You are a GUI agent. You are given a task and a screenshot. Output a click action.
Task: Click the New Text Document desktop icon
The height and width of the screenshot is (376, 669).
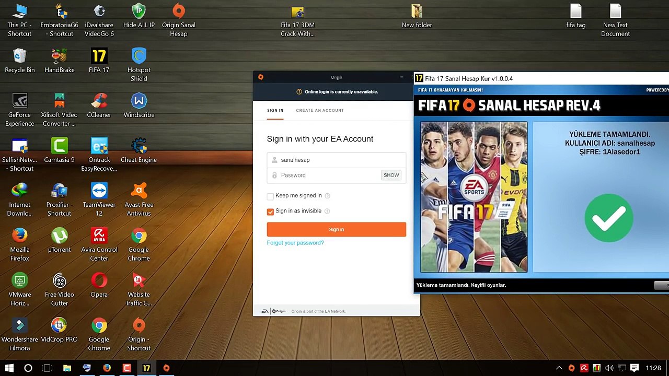point(615,21)
